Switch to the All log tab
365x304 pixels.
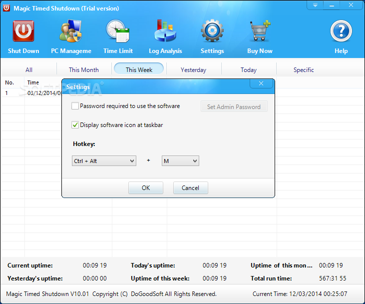tap(29, 69)
